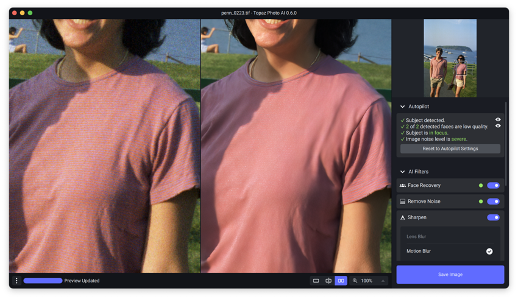This screenshot has height=299, width=518.
Task: Disable the Sharpen filter switch
Action: [x=493, y=217]
